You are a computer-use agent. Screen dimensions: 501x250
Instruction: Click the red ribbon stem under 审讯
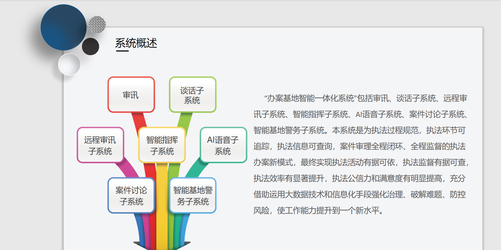coord(140,120)
